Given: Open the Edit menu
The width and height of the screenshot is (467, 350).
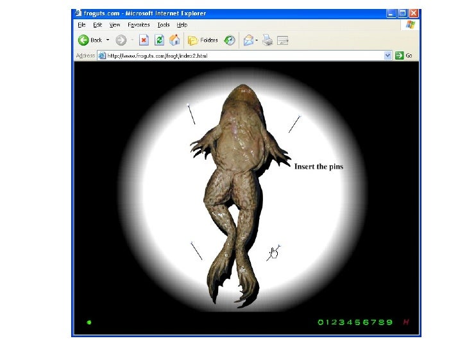Looking at the screenshot, I should point(98,25).
